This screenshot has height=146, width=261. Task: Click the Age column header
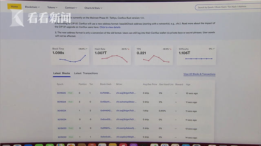(x=188, y=84)
